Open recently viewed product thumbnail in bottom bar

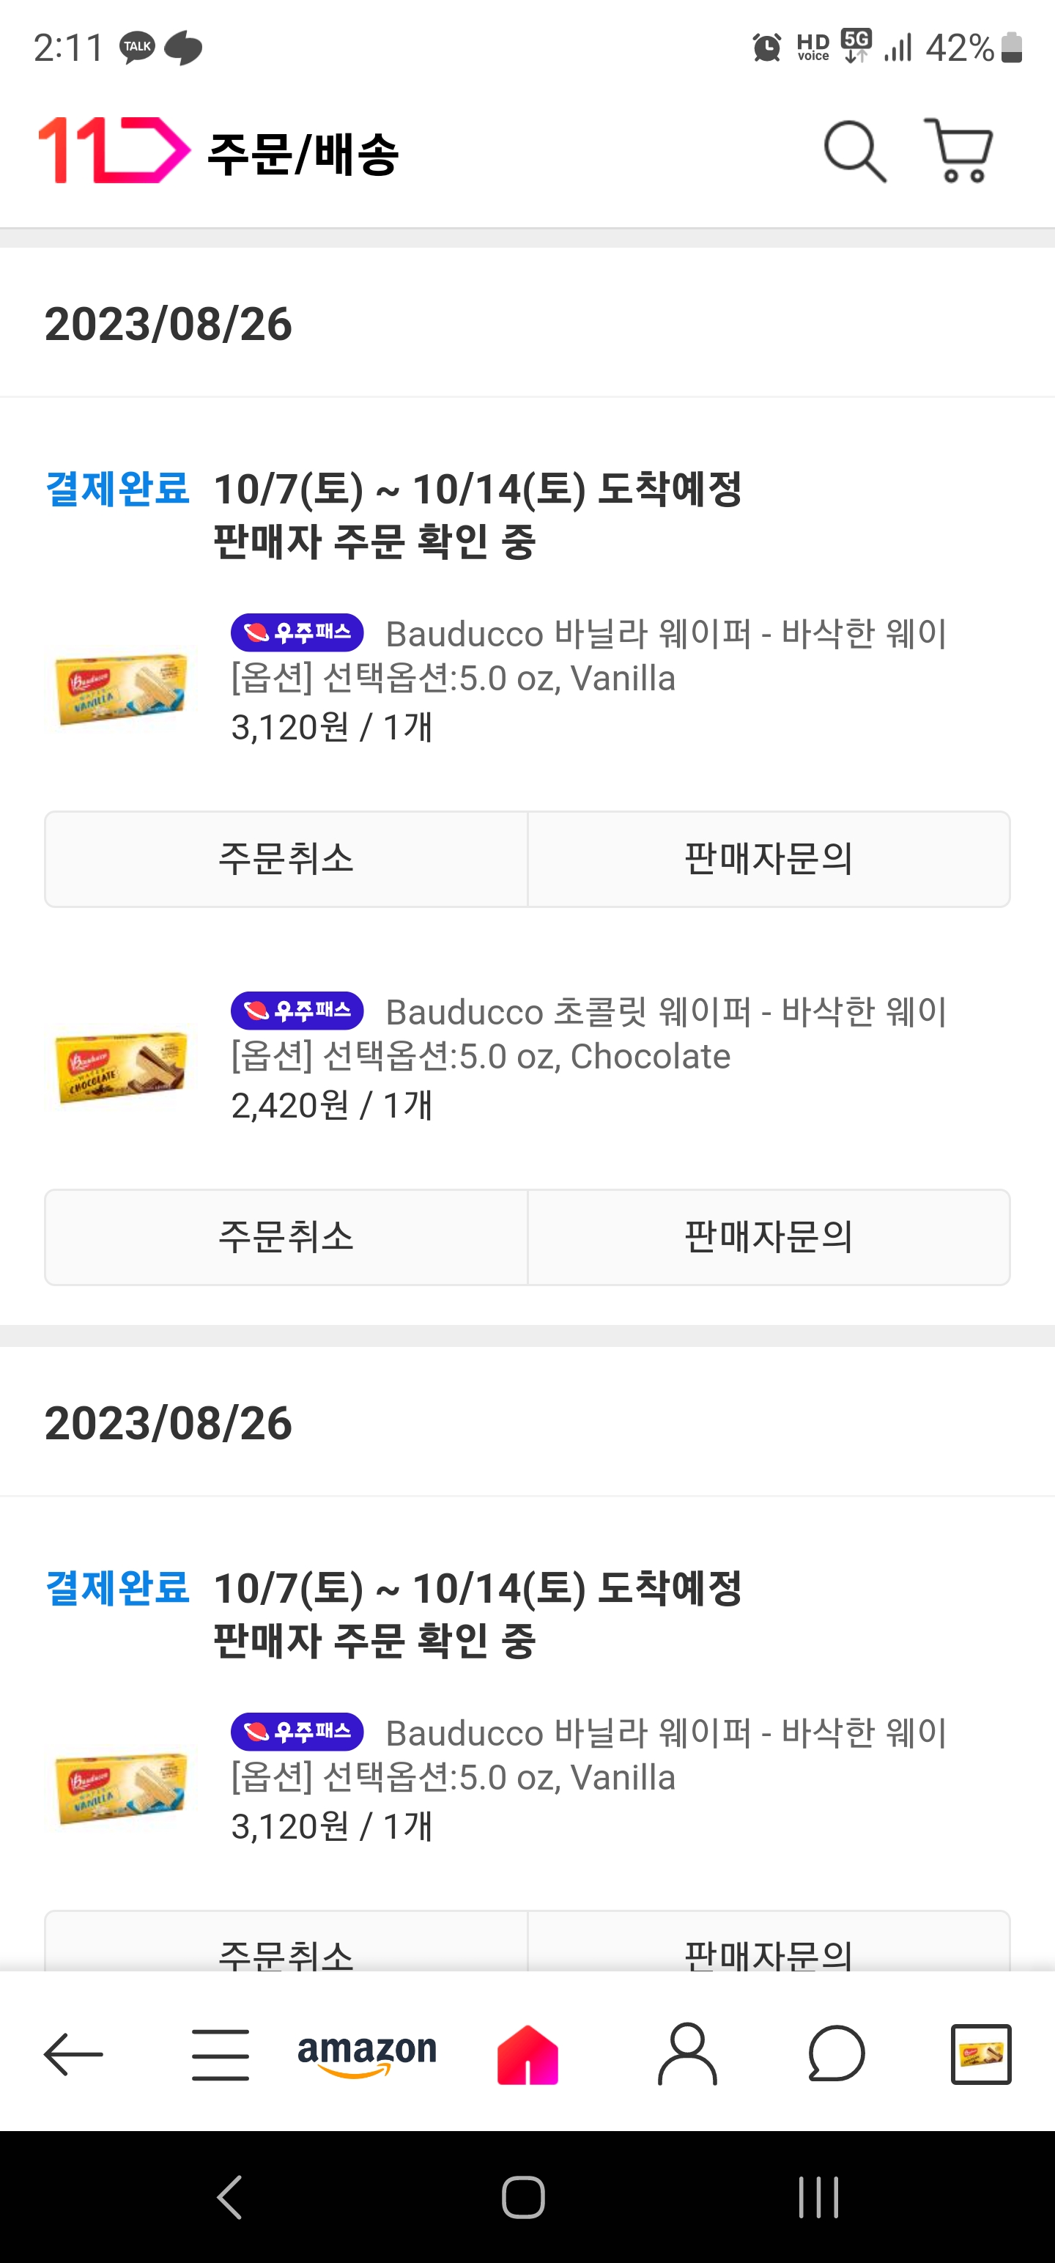pyautogui.click(x=981, y=2054)
